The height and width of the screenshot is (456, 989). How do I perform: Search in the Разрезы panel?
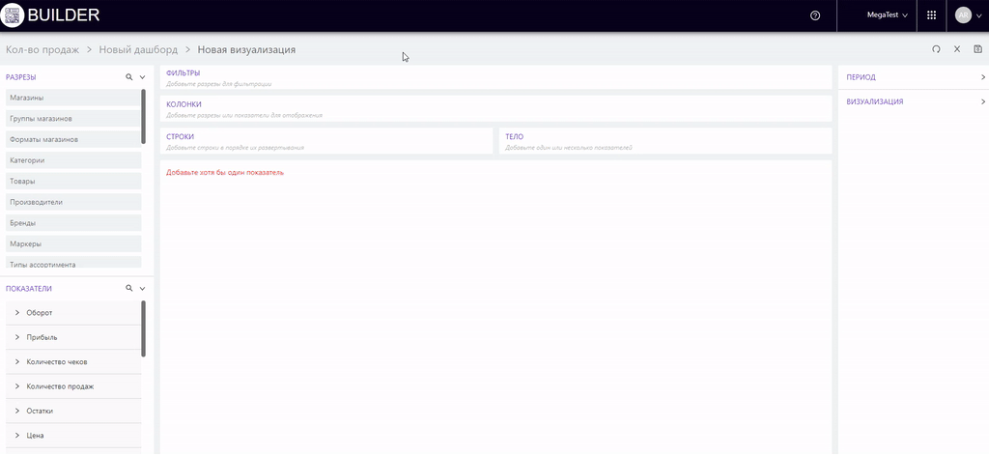point(128,76)
